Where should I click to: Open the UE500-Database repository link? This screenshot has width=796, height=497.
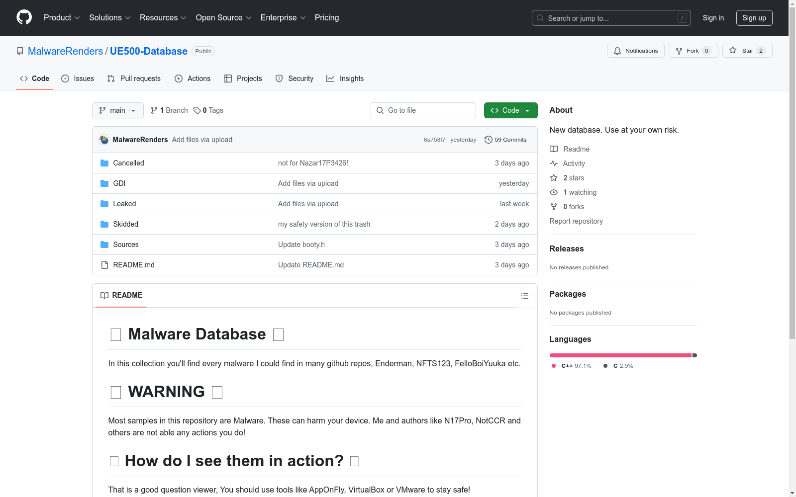coord(149,51)
